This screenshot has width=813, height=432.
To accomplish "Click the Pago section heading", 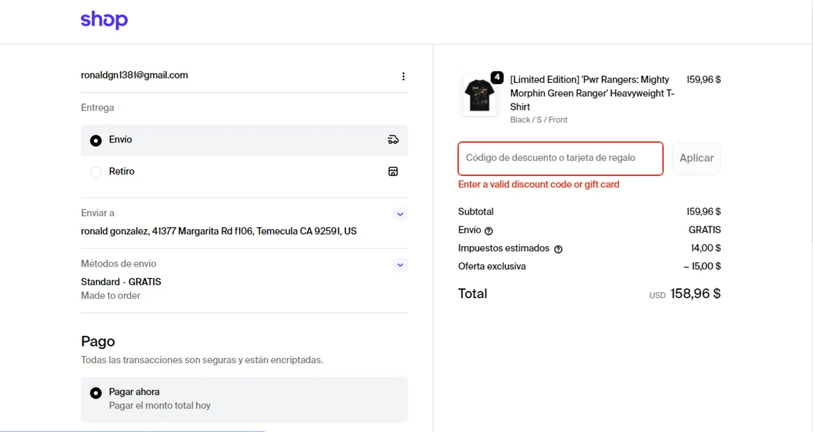I will [x=98, y=341].
